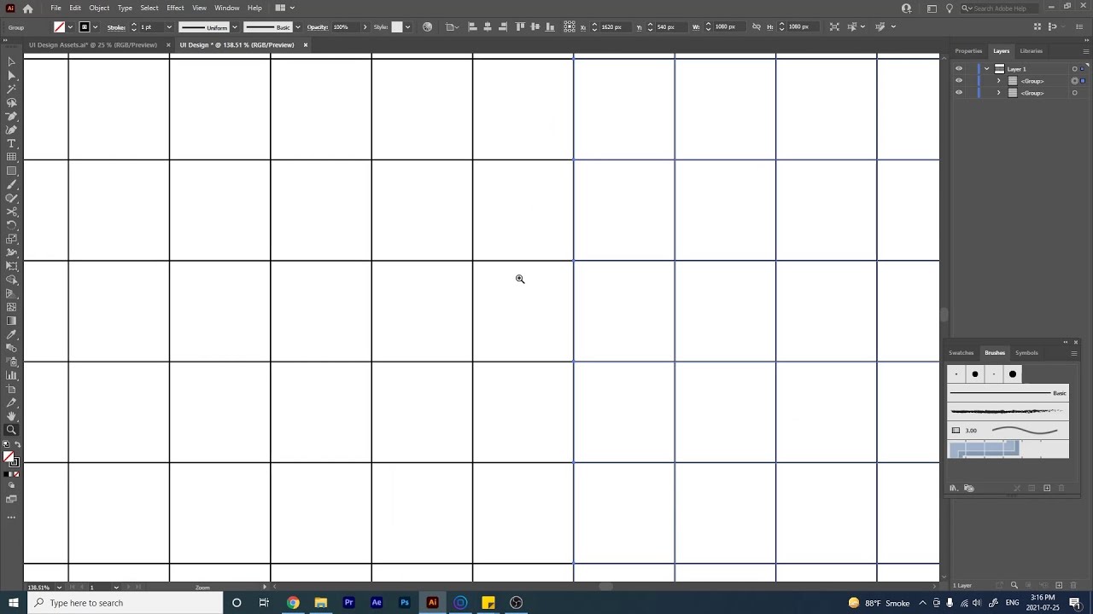Click Create New Layer icon

[x=1059, y=585]
